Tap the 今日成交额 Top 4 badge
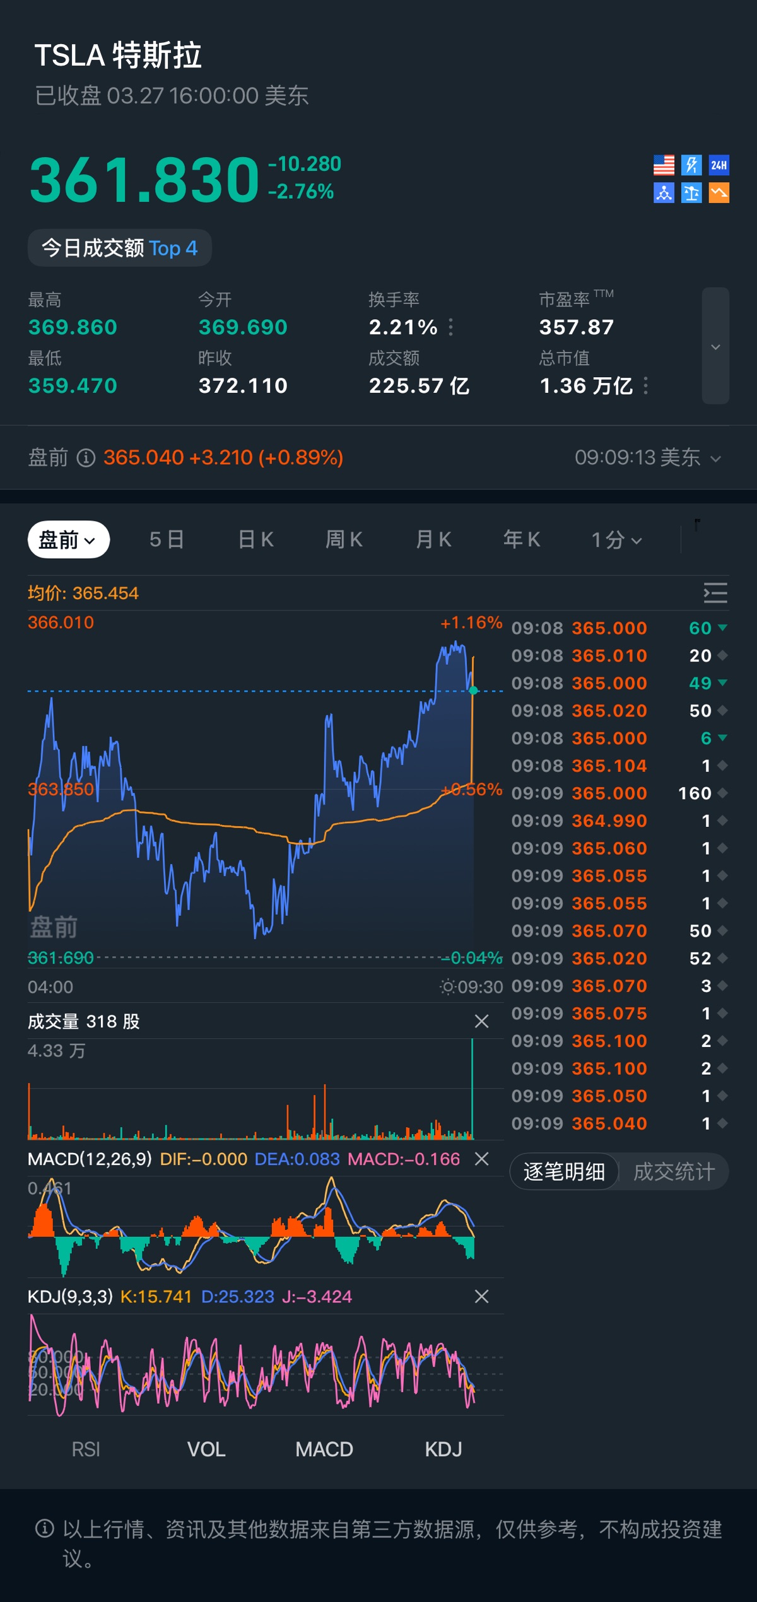The width and height of the screenshot is (757, 1602). pos(120,248)
